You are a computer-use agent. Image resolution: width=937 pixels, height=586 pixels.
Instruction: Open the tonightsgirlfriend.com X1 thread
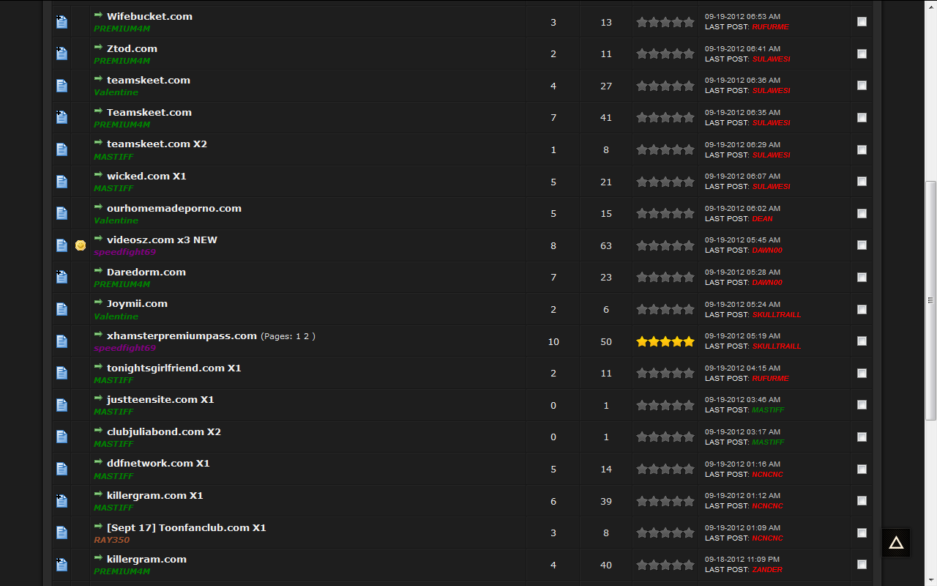pyautogui.click(x=174, y=368)
